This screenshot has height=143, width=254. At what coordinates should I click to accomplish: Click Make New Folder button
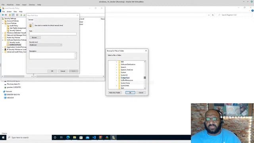click(115, 93)
